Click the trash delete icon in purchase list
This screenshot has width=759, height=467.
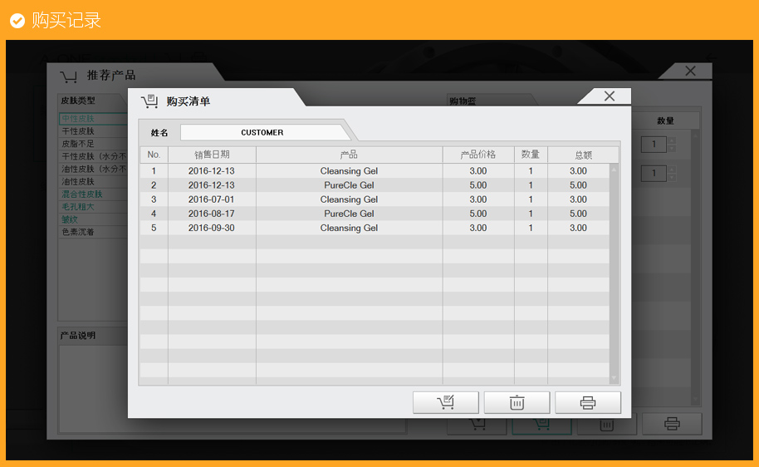click(517, 403)
